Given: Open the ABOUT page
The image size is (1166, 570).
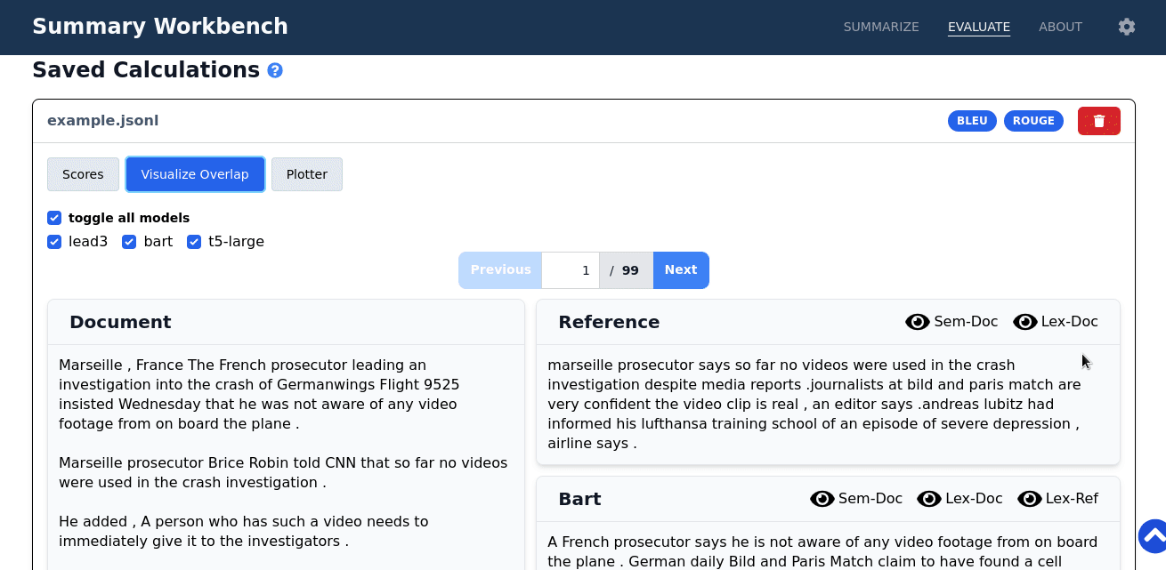Looking at the screenshot, I should (1060, 27).
